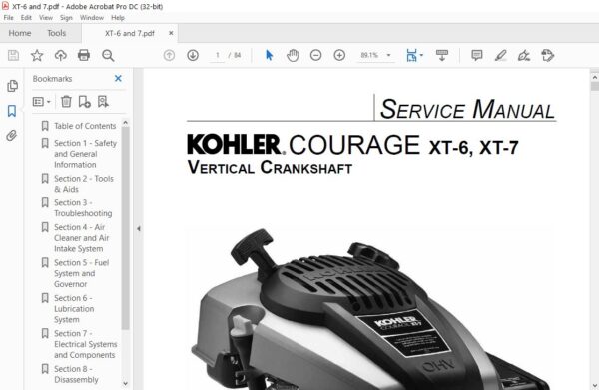
Task: Open the zoom level dropdown
Action: coord(389,55)
